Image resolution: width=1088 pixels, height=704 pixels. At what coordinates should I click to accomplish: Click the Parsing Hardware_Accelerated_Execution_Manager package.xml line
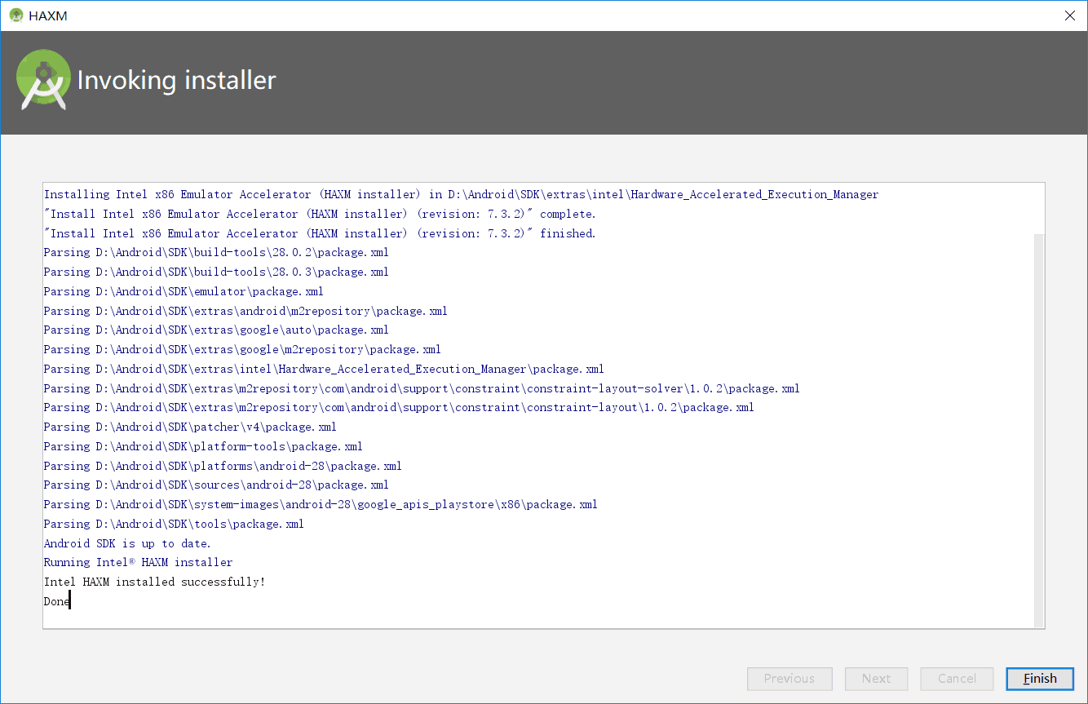[x=324, y=369]
